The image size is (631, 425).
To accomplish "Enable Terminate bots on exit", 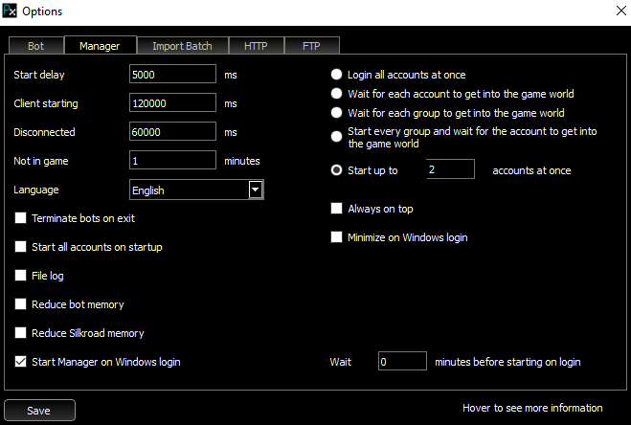I will (x=22, y=218).
